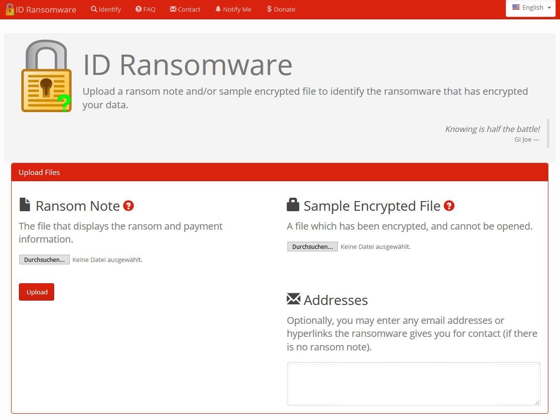Click the bell icon beside Notify Me
Image resolution: width=560 pixels, height=420 pixels.
(x=218, y=9)
